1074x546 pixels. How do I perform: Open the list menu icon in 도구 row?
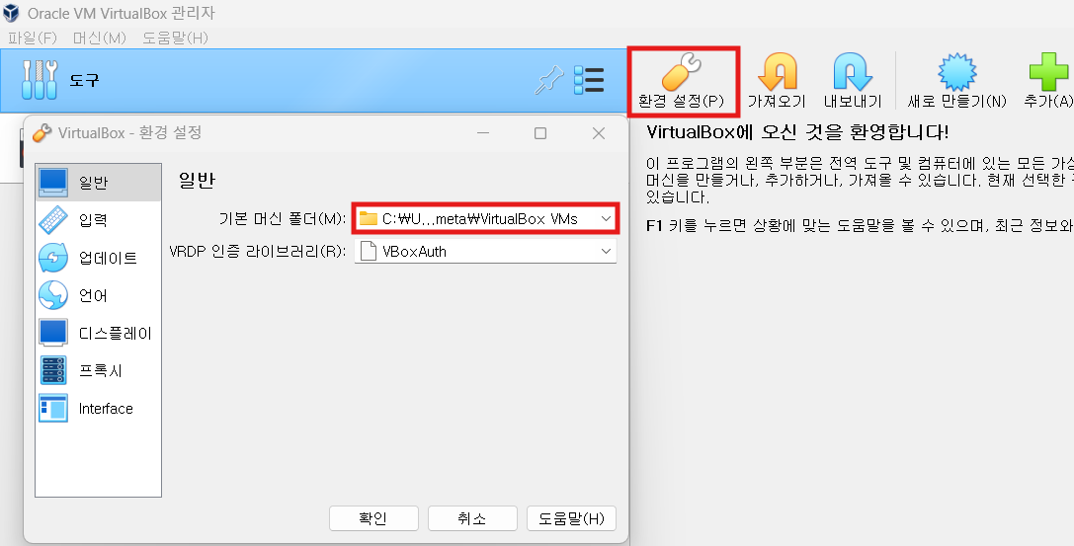coord(589,80)
